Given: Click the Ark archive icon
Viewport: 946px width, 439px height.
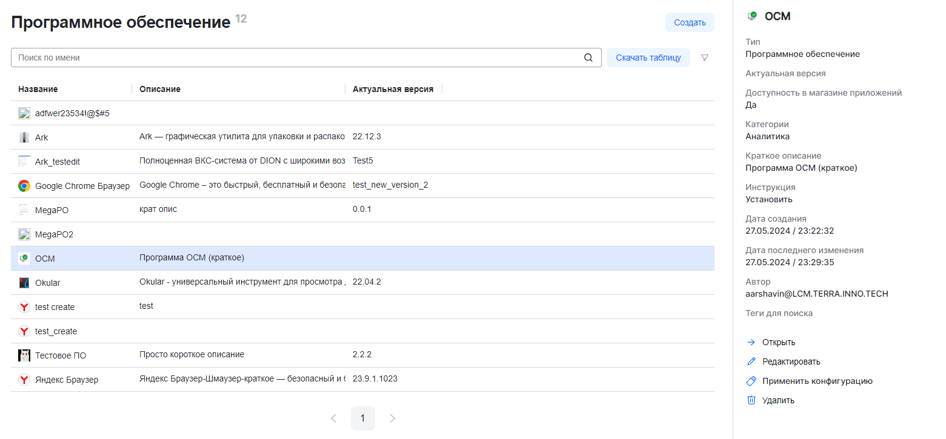Looking at the screenshot, I should 24,137.
